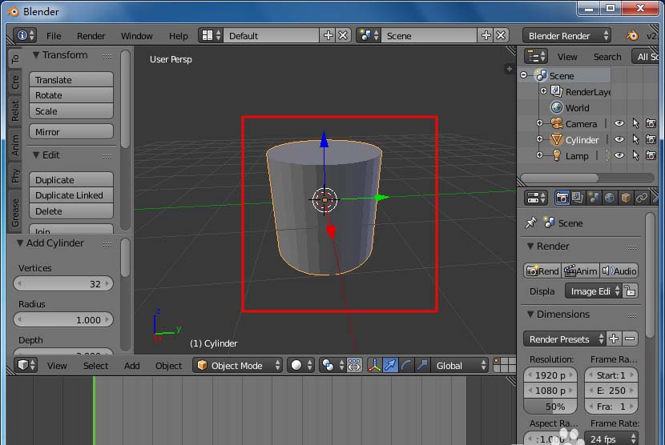
Task: Hide the Camera with its eye icon
Action: pos(619,124)
